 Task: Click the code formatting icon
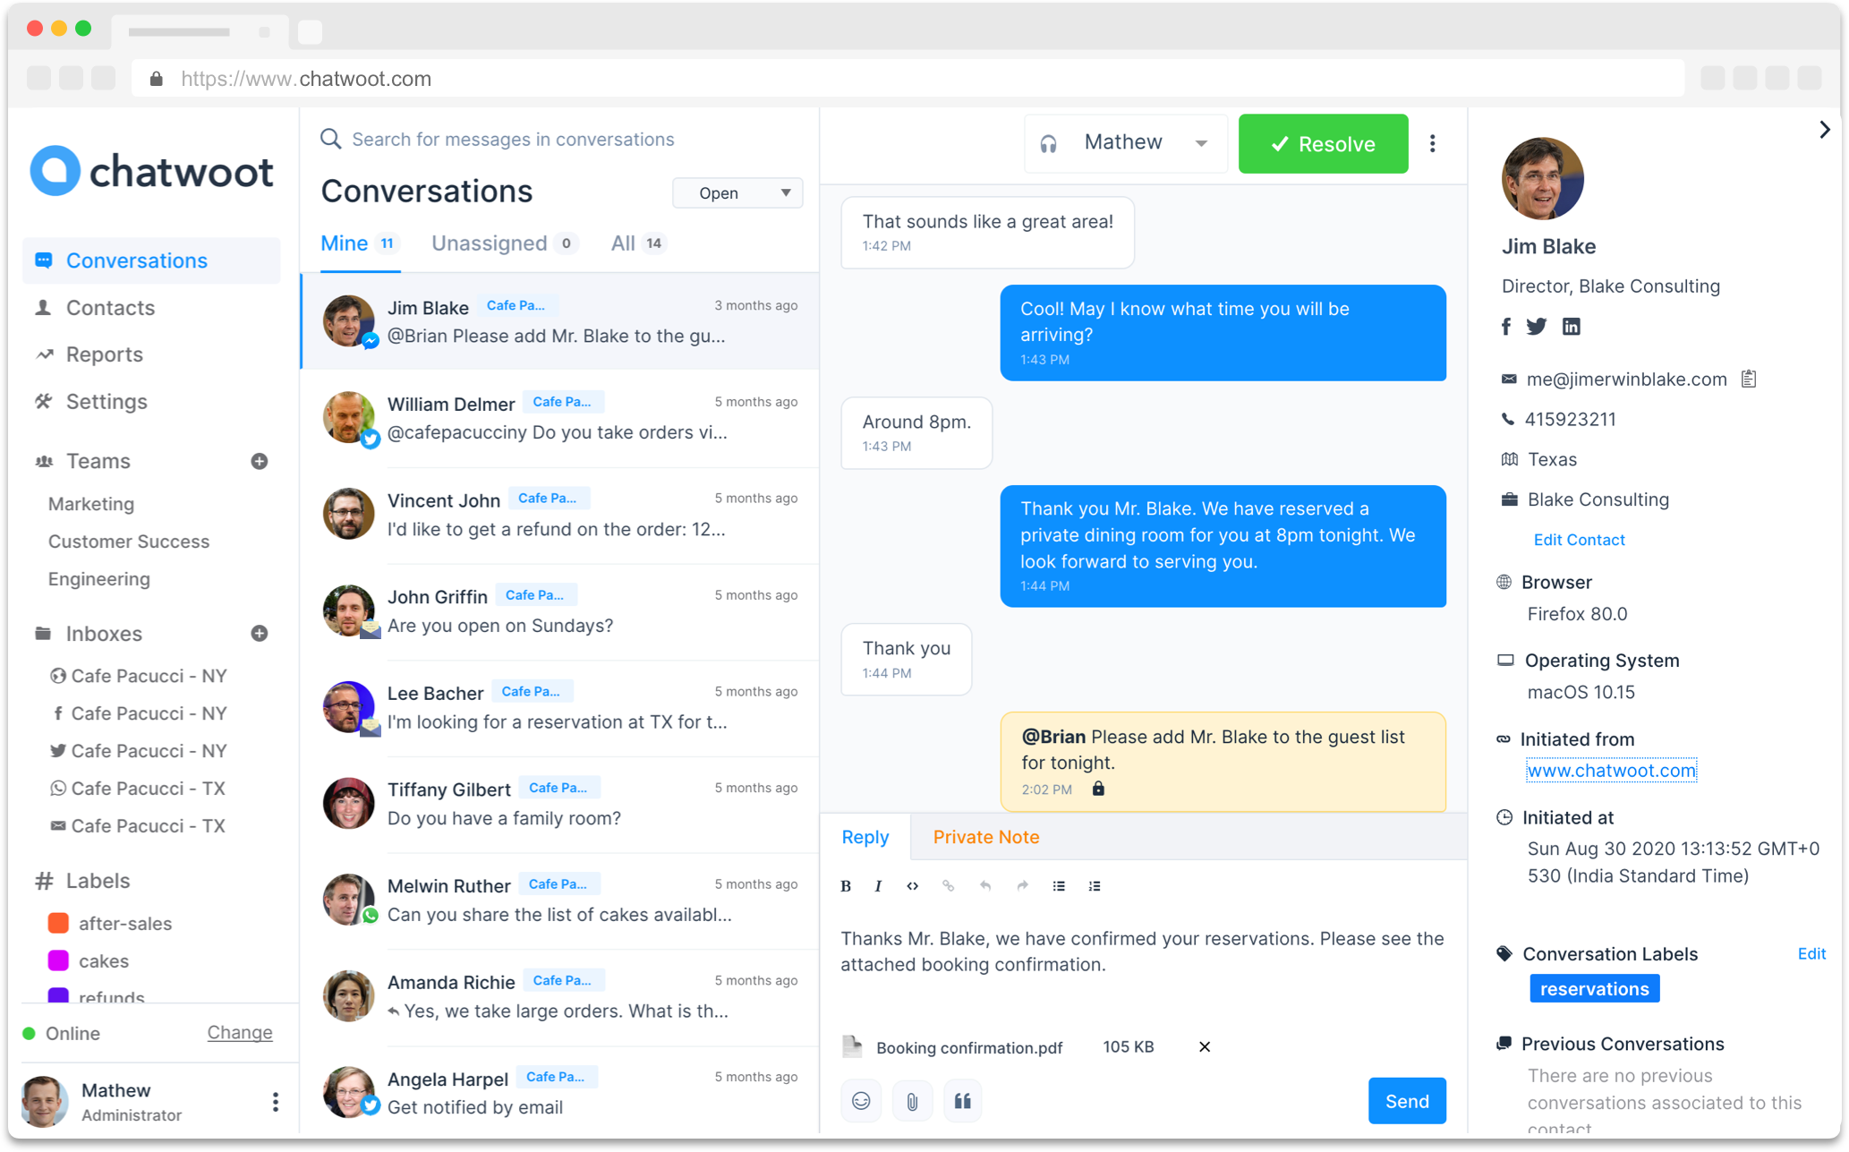[916, 885]
